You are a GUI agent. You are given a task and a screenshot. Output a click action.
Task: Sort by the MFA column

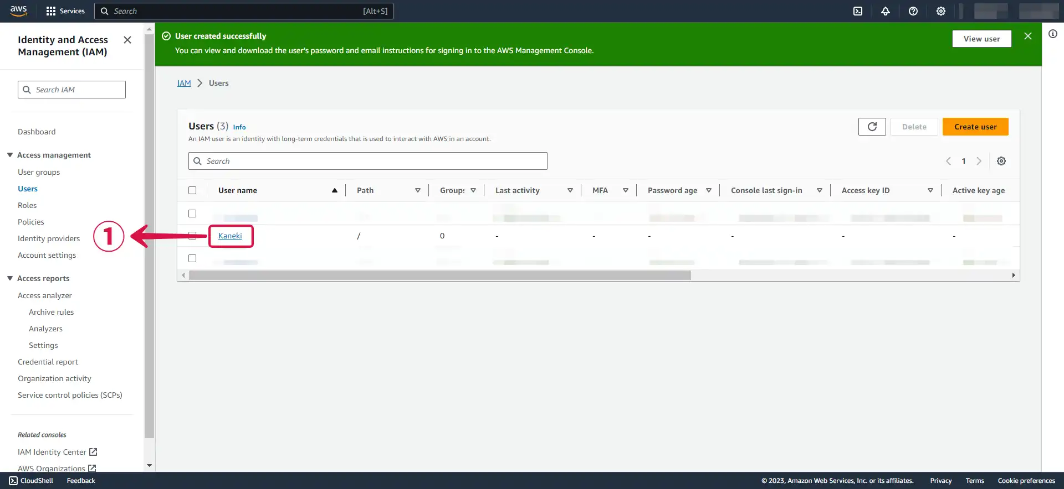[x=626, y=190]
